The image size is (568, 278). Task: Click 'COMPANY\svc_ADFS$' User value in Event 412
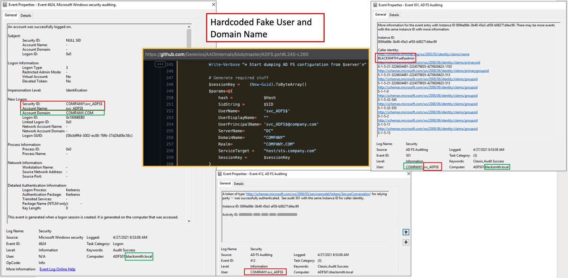[x=266, y=271]
